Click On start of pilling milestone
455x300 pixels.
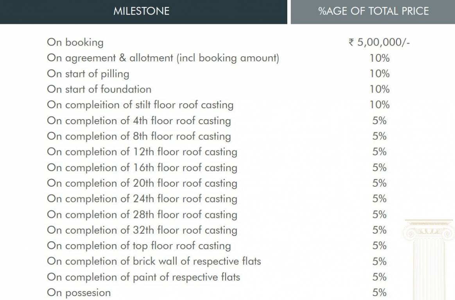point(88,73)
